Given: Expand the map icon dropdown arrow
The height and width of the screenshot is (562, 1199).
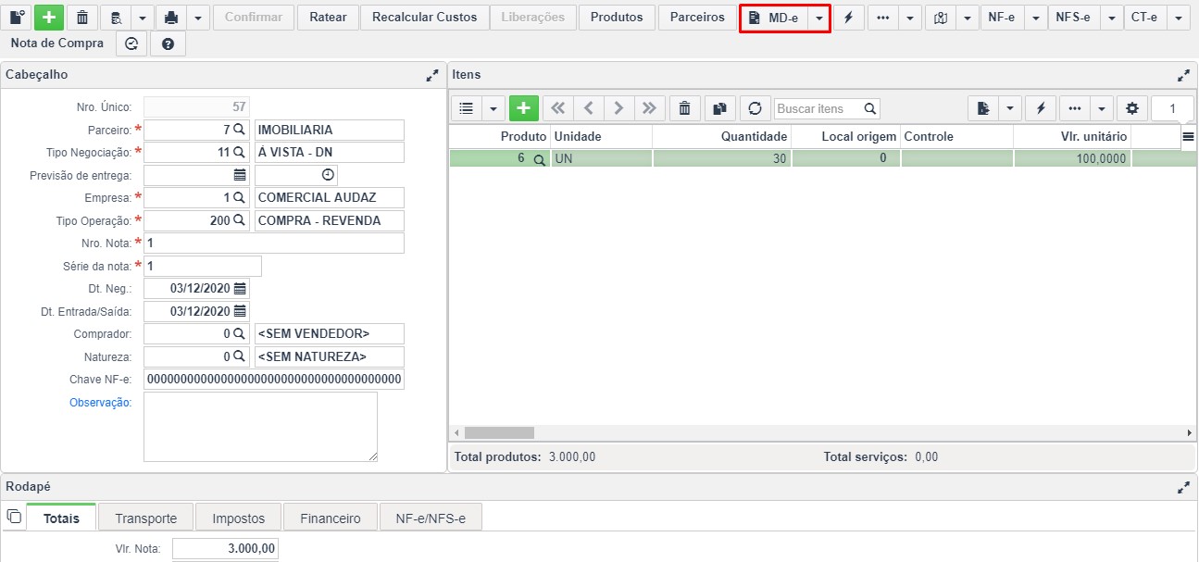Looking at the screenshot, I should 967,18.
